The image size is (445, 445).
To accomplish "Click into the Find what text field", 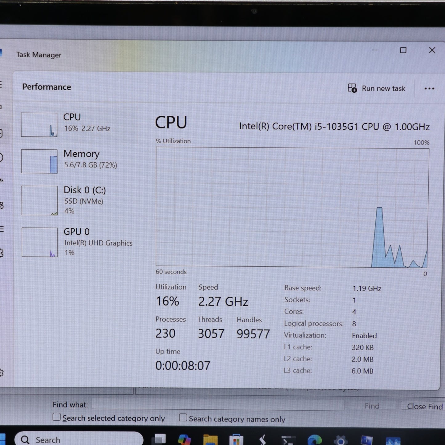I will click(217, 405).
